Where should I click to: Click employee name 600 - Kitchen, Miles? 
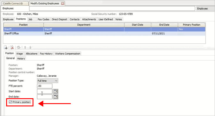27,14
